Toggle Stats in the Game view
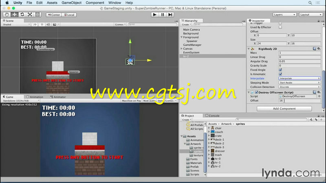The width and height of the screenshot is (326, 183). 160,100
